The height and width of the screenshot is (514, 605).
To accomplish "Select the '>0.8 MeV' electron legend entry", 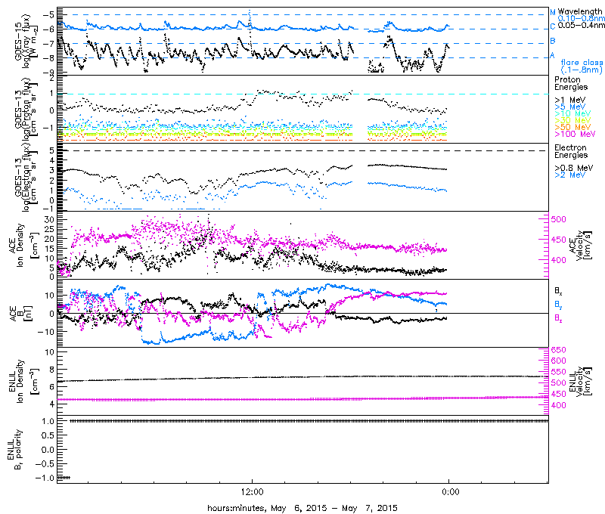I will pyautogui.click(x=574, y=168).
